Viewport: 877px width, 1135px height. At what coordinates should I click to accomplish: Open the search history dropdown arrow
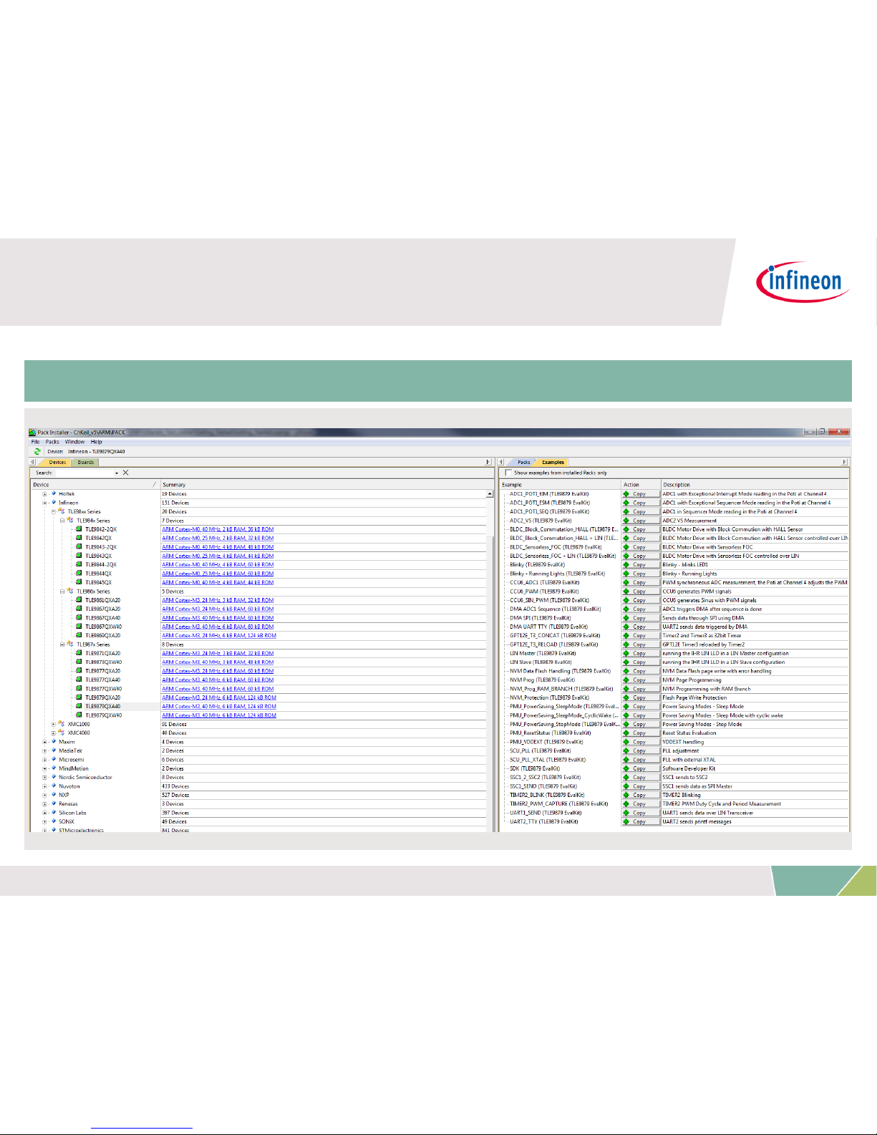pos(117,473)
